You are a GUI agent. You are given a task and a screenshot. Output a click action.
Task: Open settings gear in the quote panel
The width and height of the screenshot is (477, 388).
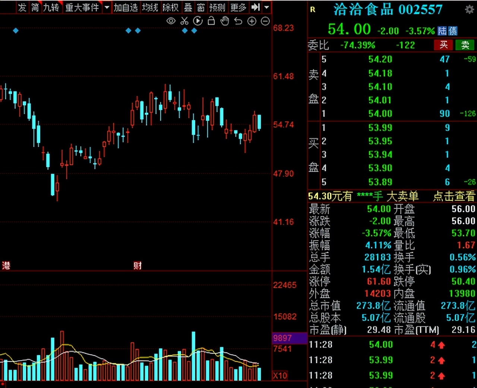point(470,10)
